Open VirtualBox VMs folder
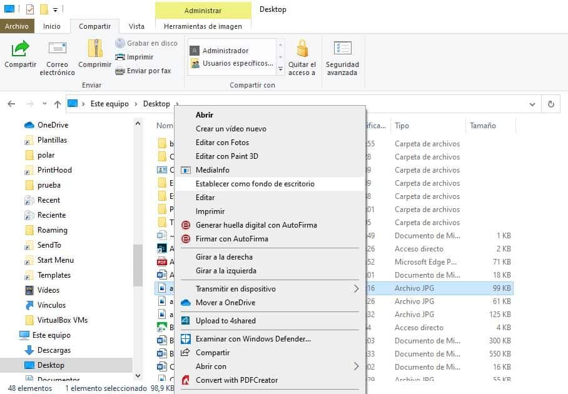The width and height of the screenshot is (568, 394). coord(56,320)
